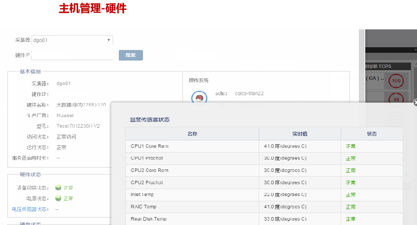
Task: Focus the 硬件IP text input field
Action: click(x=72, y=55)
